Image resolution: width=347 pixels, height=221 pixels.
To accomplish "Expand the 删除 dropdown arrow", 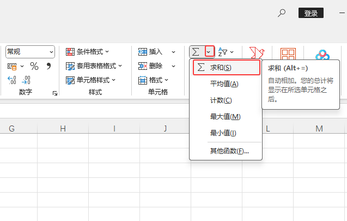I will pyautogui.click(x=173, y=66).
